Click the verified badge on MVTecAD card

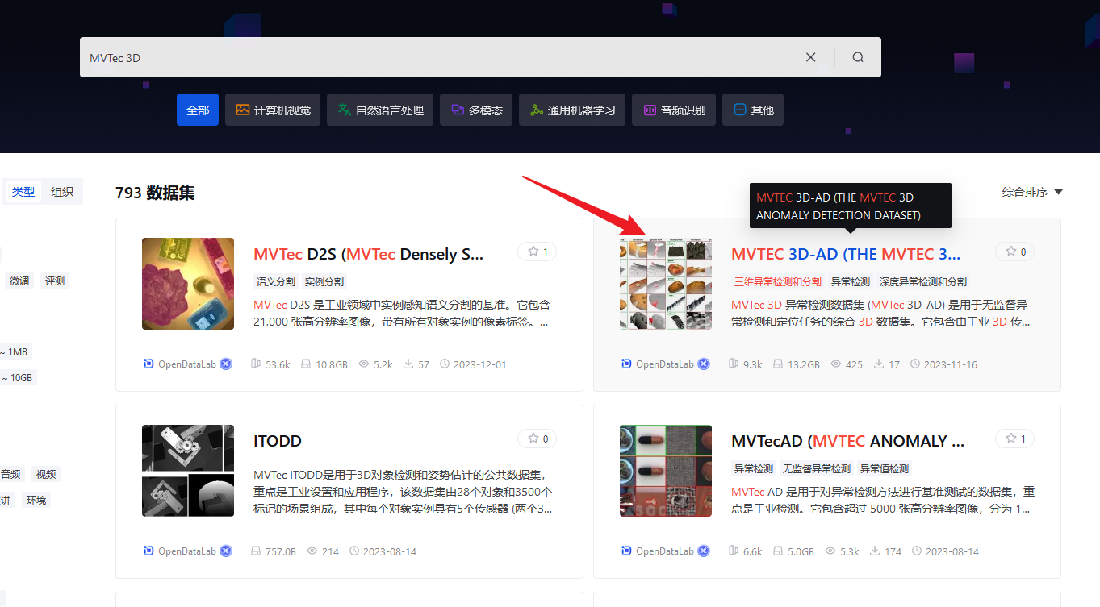click(704, 551)
